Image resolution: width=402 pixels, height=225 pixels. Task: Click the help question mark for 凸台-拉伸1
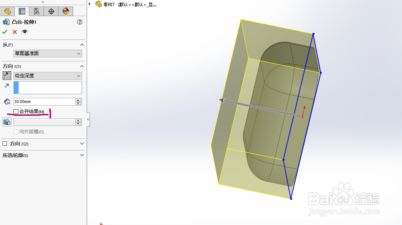coord(79,22)
